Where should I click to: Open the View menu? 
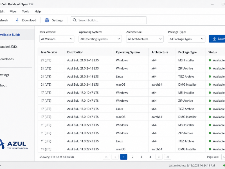click(x=13, y=12)
